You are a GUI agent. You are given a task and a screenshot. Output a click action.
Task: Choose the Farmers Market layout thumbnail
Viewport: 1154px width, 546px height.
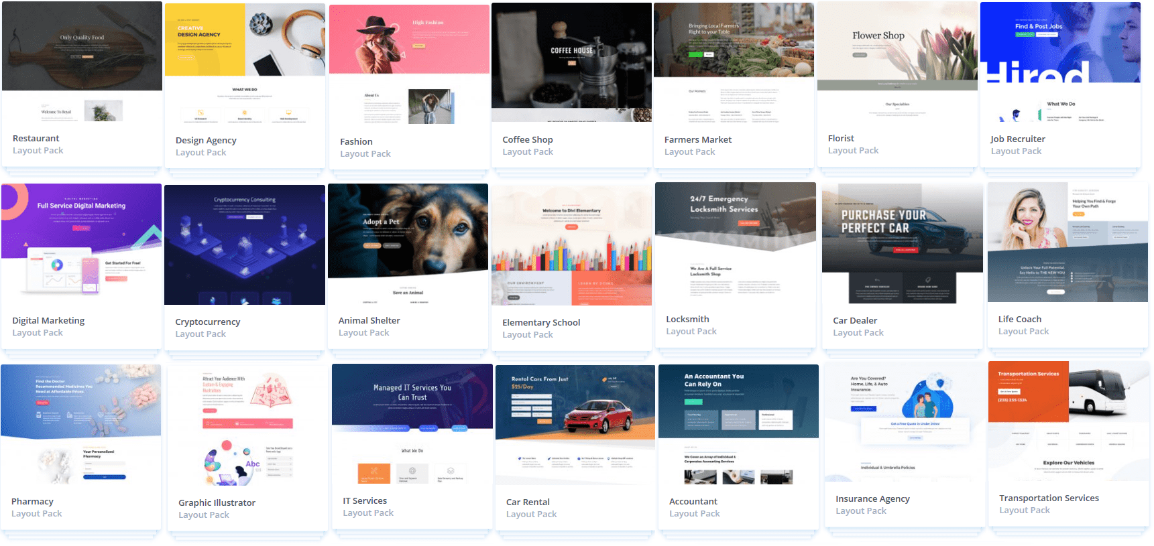[734, 63]
